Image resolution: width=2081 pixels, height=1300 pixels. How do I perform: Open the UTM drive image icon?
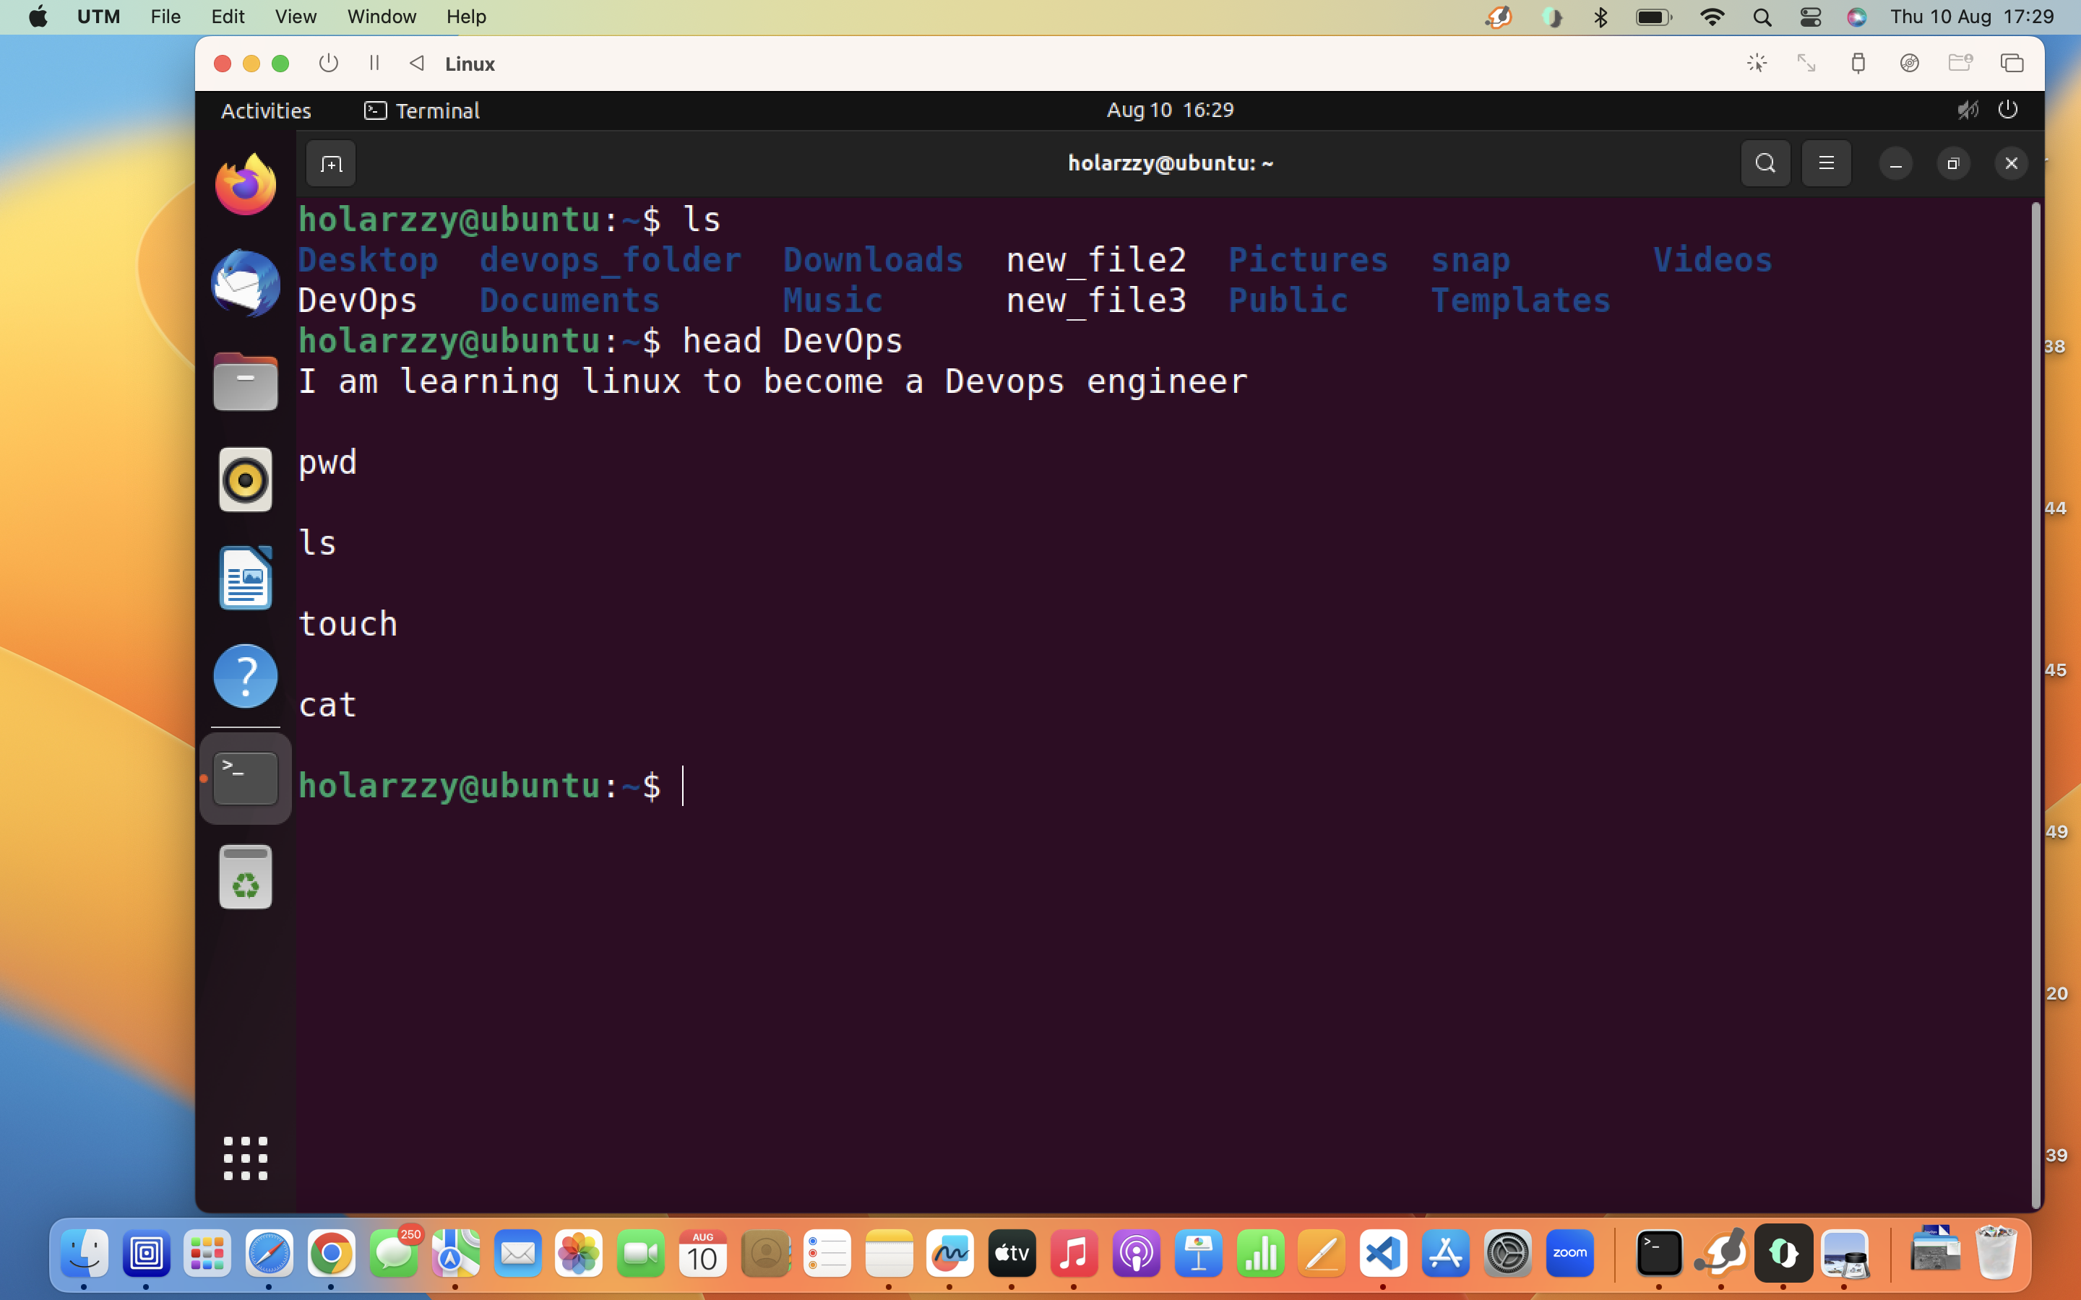pos(1910,64)
